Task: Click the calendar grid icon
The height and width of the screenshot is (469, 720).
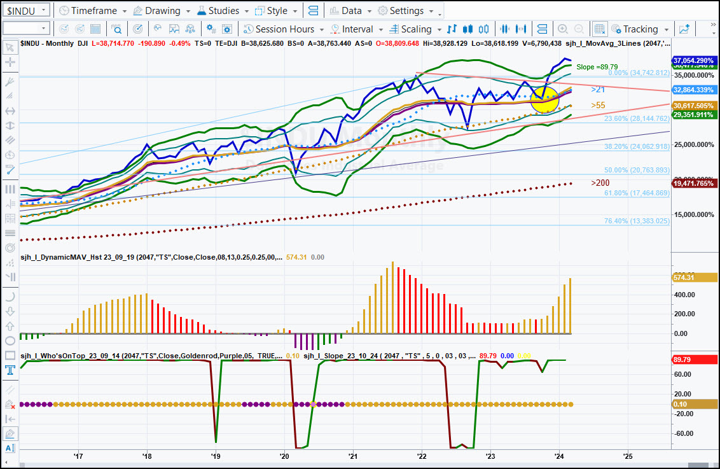Action: click(95, 29)
